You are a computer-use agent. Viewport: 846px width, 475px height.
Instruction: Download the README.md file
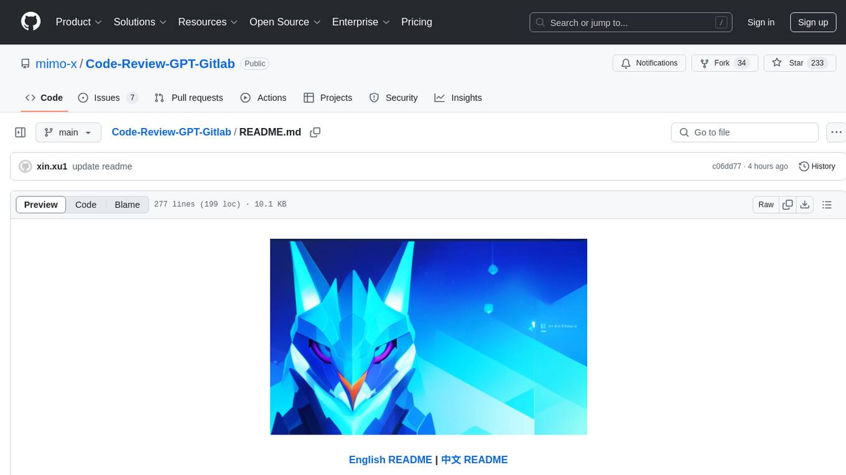tap(805, 204)
